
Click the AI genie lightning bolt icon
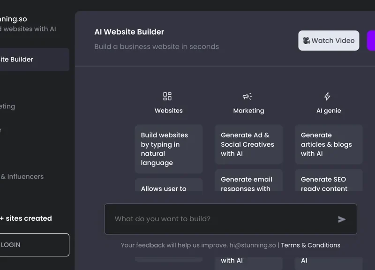(327, 96)
